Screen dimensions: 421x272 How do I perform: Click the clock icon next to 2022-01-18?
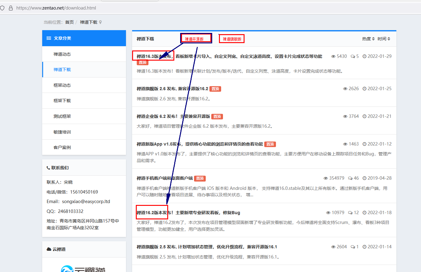tap(365, 213)
